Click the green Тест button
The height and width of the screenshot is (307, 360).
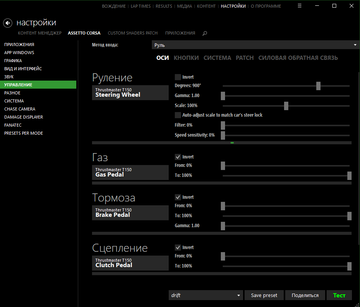pyautogui.click(x=339, y=295)
